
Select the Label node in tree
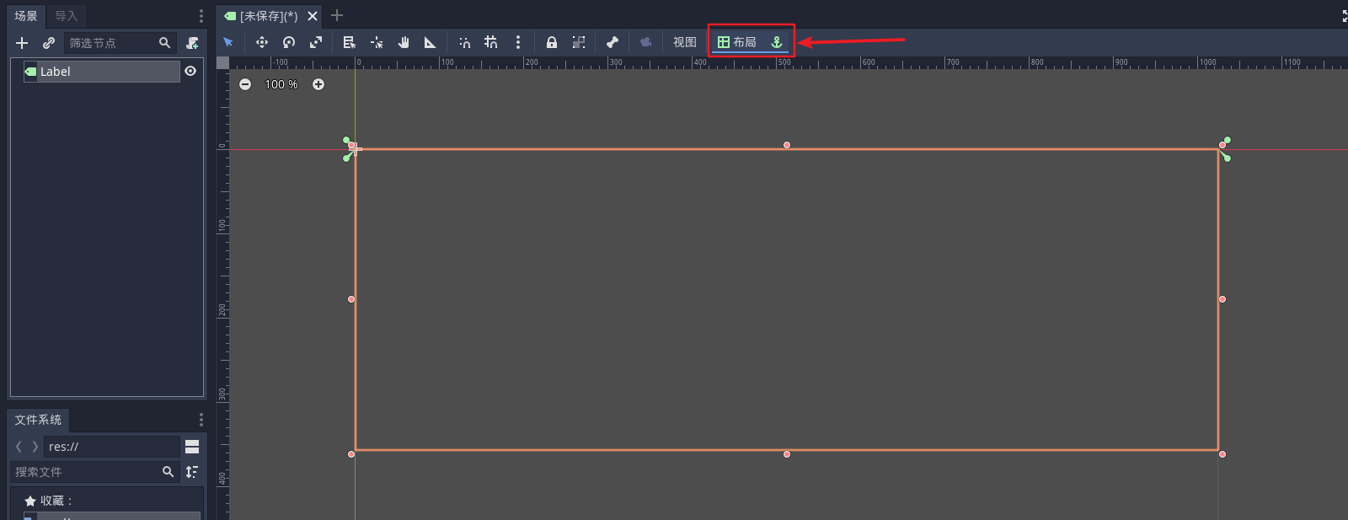point(101,72)
